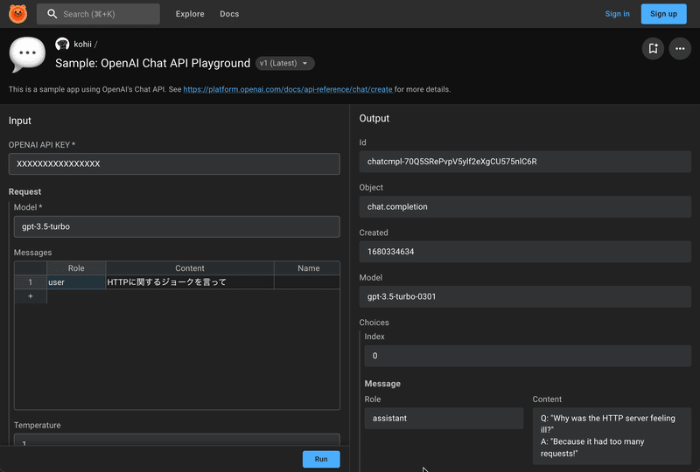The width and height of the screenshot is (700, 472).
Task: Select the message content cell with Japanese text
Action: coord(190,282)
